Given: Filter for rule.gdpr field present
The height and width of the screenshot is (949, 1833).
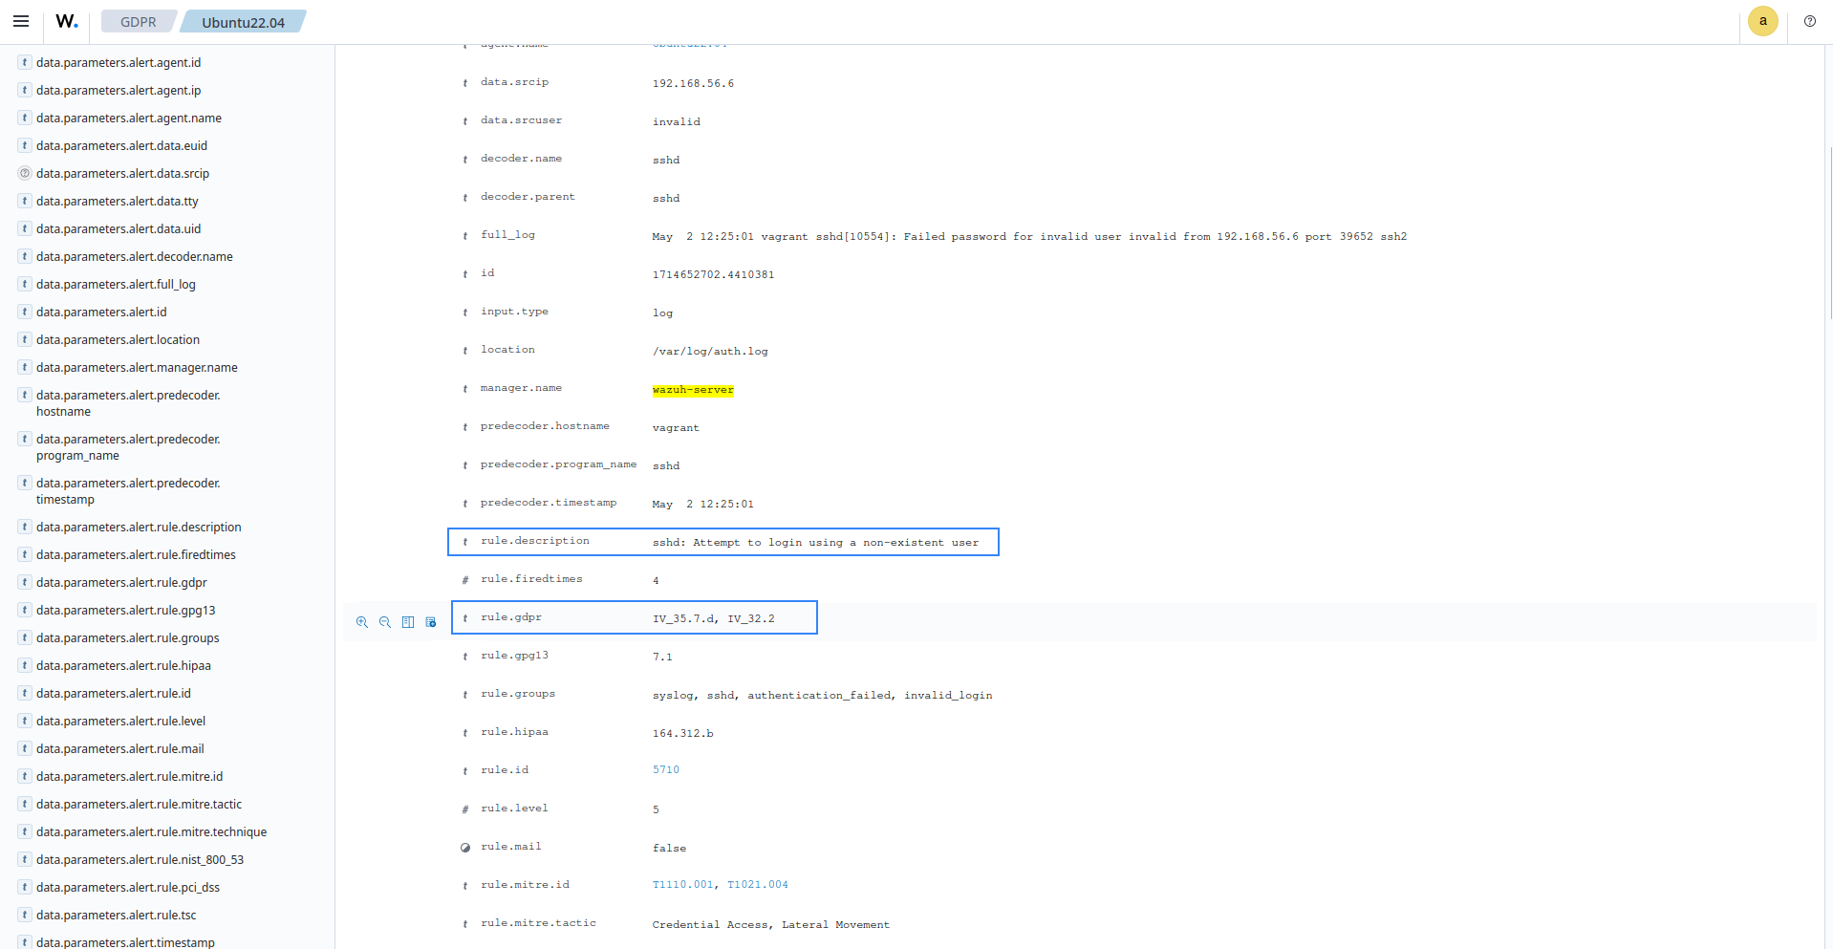Looking at the screenshot, I should [431, 622].
